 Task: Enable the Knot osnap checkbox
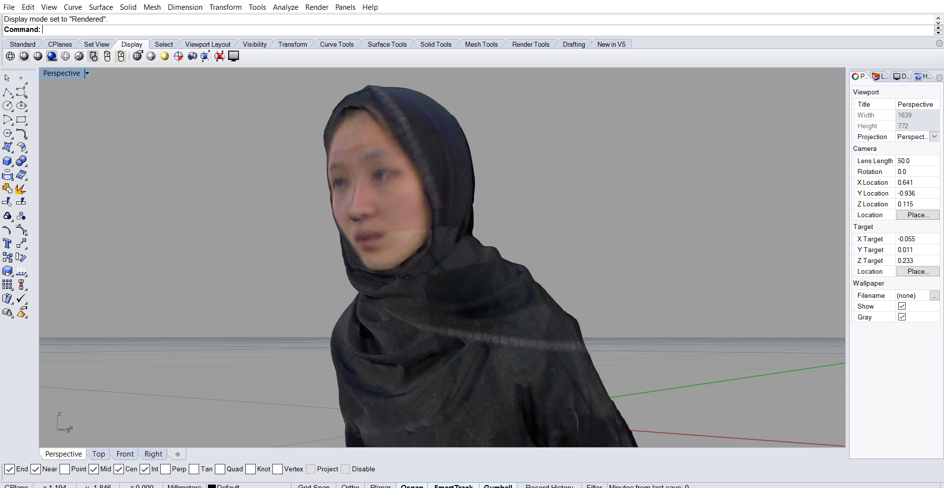pos(250,469)
